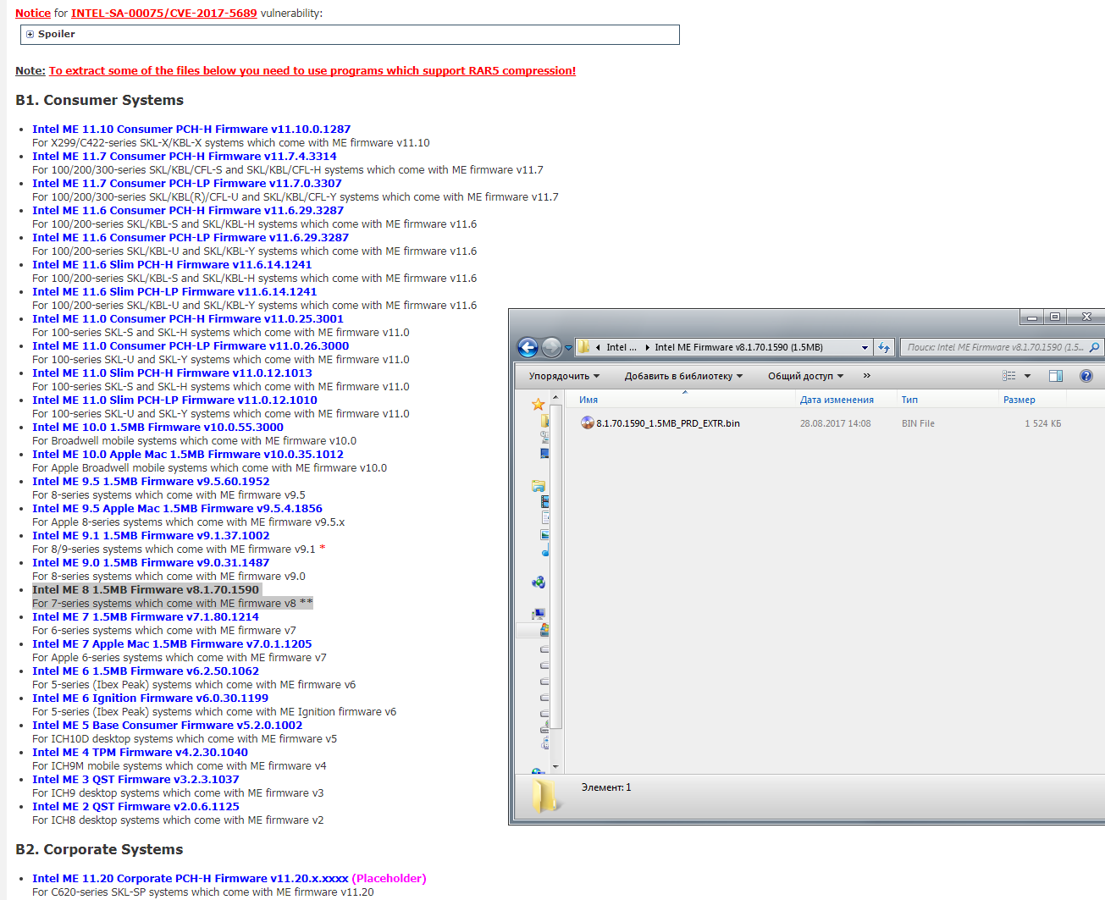Open Intel ME 11.7 Consumer PCH-LP Firmware link
This screenshot has height=900, width=1105.
pyautogui.click(x=187, y=183)
